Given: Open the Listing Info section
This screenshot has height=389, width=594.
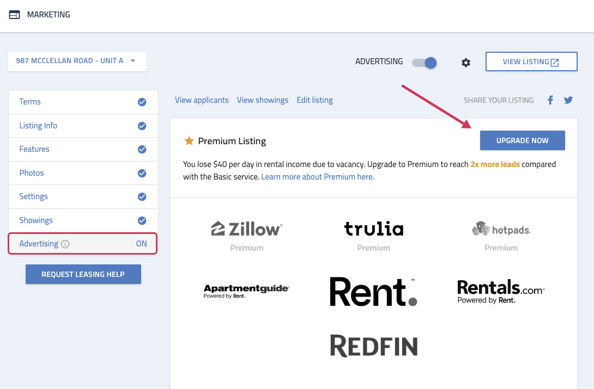Looking at the screenshot, I should pos(83,126).
